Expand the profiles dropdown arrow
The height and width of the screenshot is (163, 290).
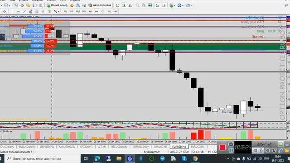pos(10,5)
